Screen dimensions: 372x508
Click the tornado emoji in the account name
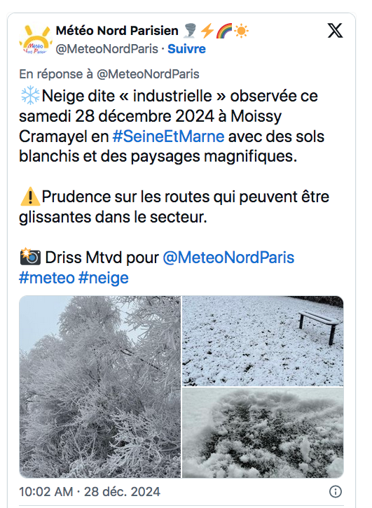(x=190, y=31)
